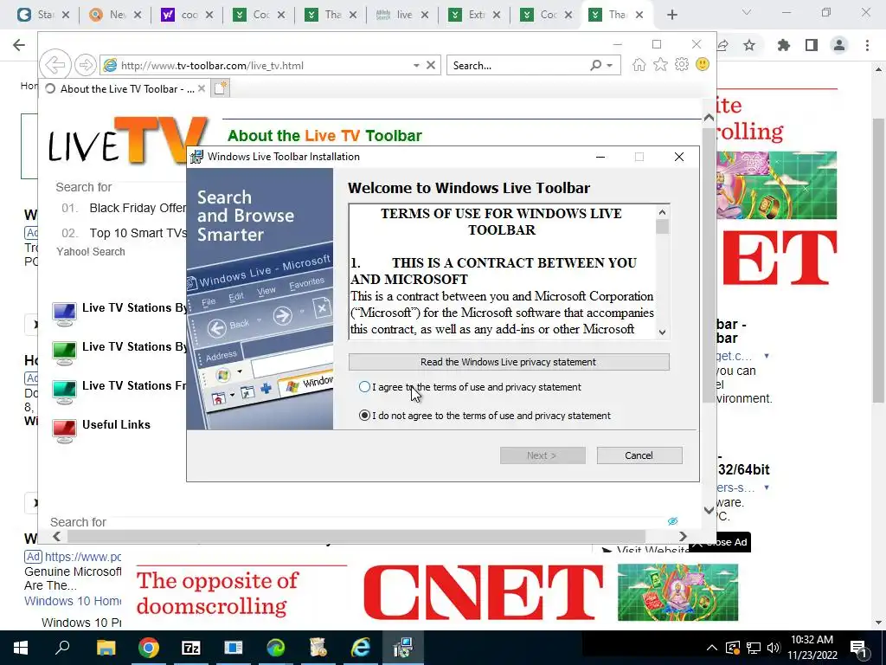Open Windows Start menu
Image resolution: width=886 pixels, height=665 pixels.
click(21, 648)
